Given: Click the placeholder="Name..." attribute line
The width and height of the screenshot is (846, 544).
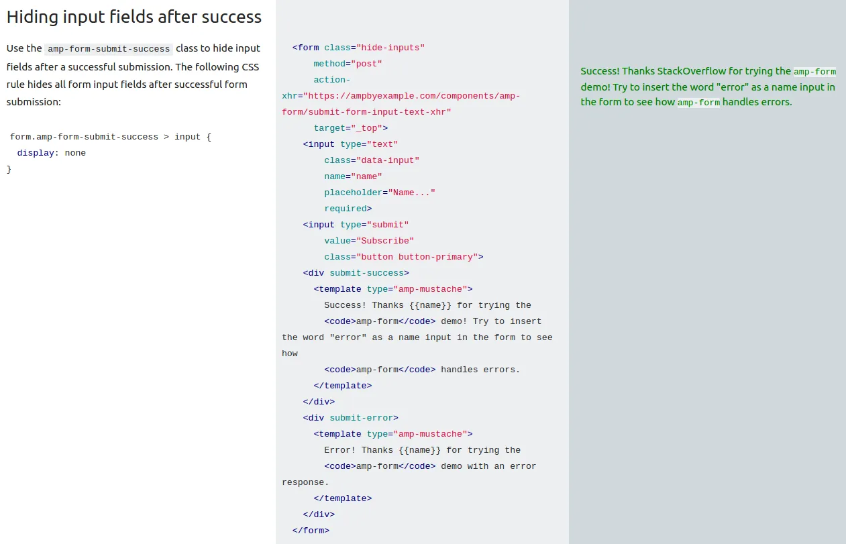Looking at the screenshot, I should coord(380,193).
